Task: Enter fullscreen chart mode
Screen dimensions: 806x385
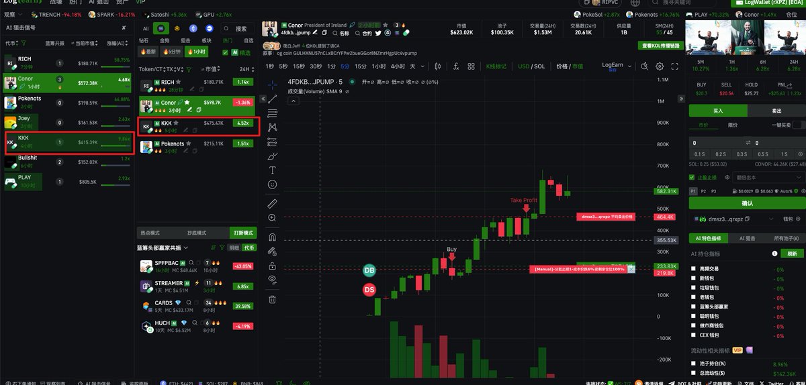Action: (x=674, y=66)
